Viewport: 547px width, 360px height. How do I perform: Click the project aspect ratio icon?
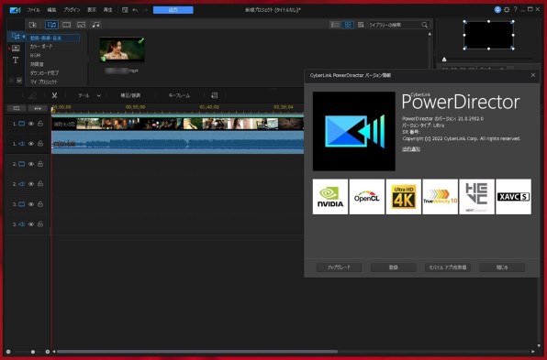point(125,10)
